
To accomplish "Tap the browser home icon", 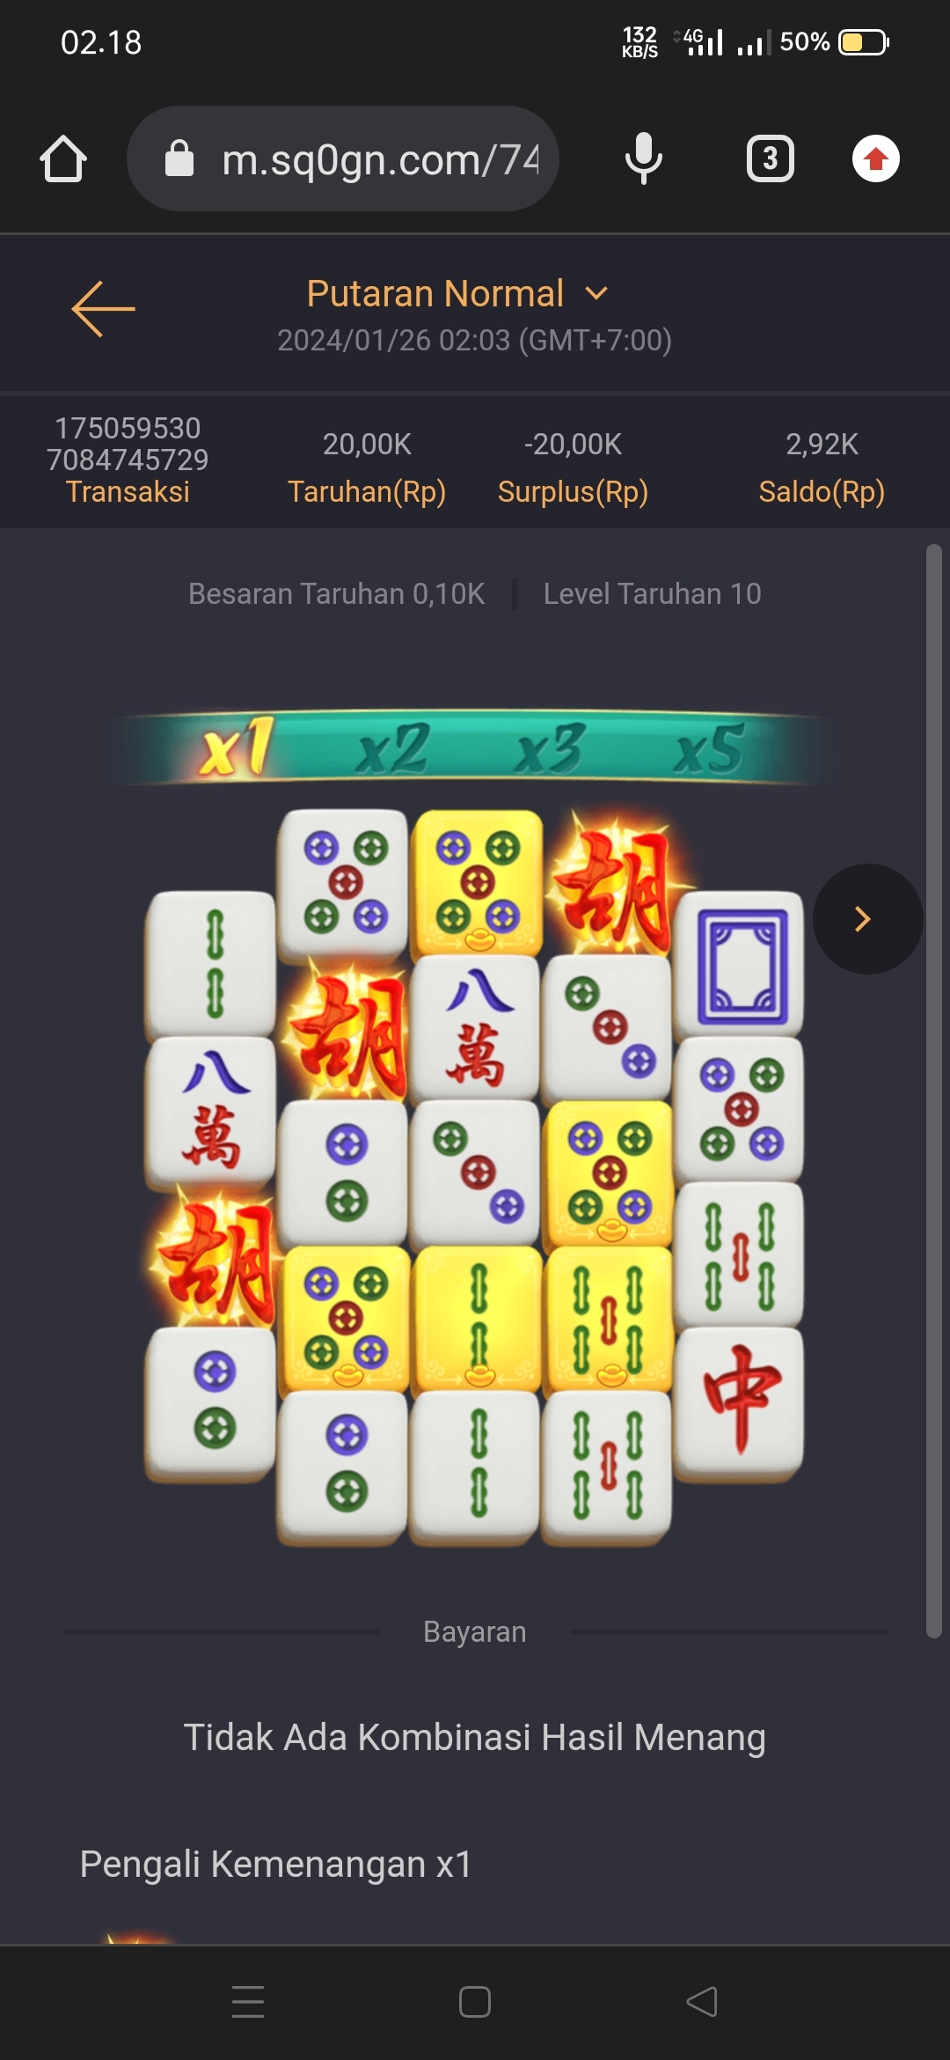I will (x=63, y=159).
